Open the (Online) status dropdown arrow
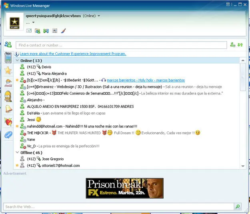 [x=99, y=16]
